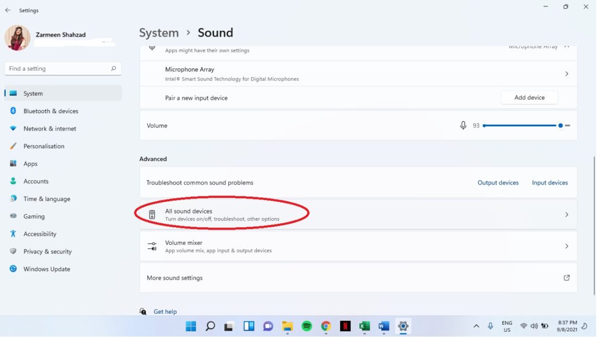Click the All sound devices speaker icon
Screen dimensions: 597x337
tap(152, 214)
